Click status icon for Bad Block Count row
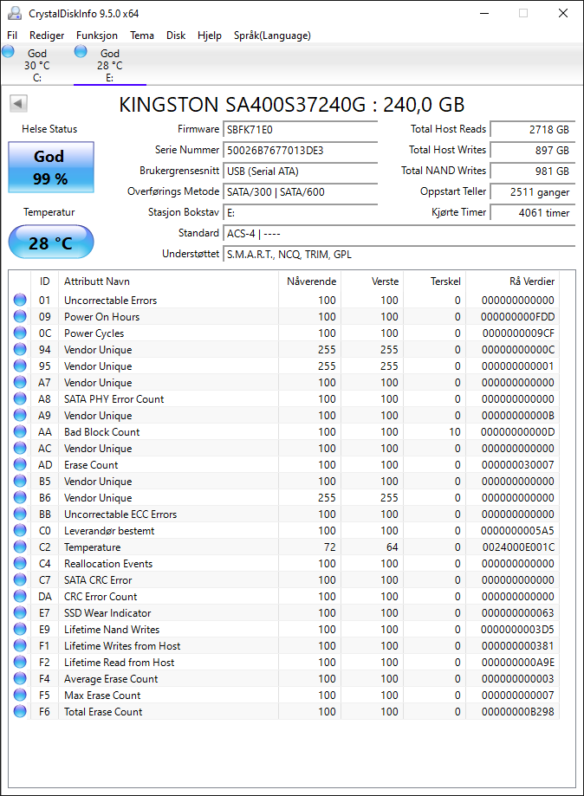Image resolution: width=584 pixels, height=796 pixels. pos(20,431)
